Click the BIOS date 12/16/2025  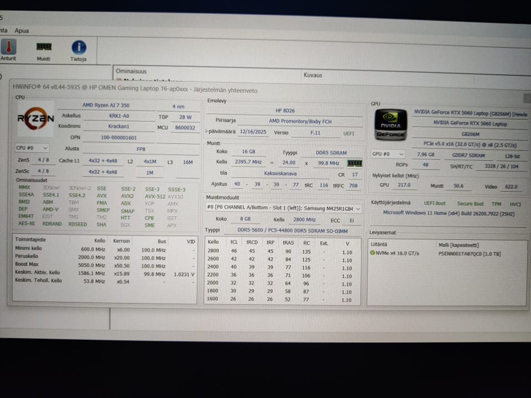coord(253,132)
